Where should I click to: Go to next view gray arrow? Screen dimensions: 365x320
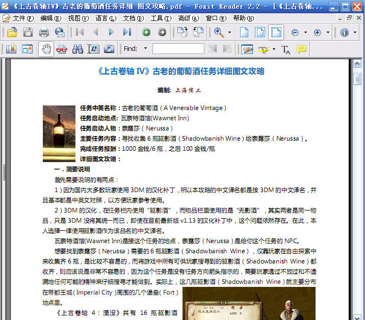[x=162, y=32]
